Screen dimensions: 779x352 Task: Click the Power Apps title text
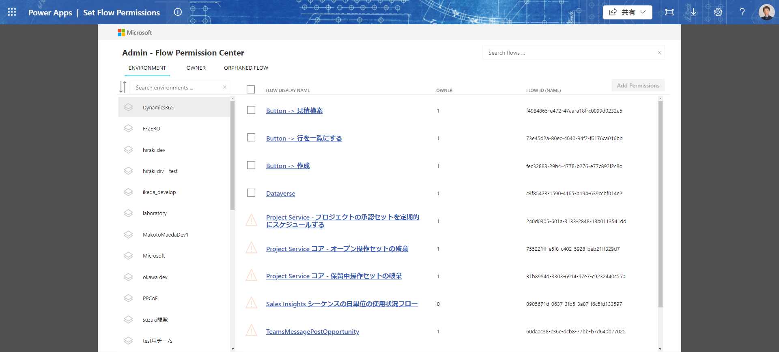[50, 13]
